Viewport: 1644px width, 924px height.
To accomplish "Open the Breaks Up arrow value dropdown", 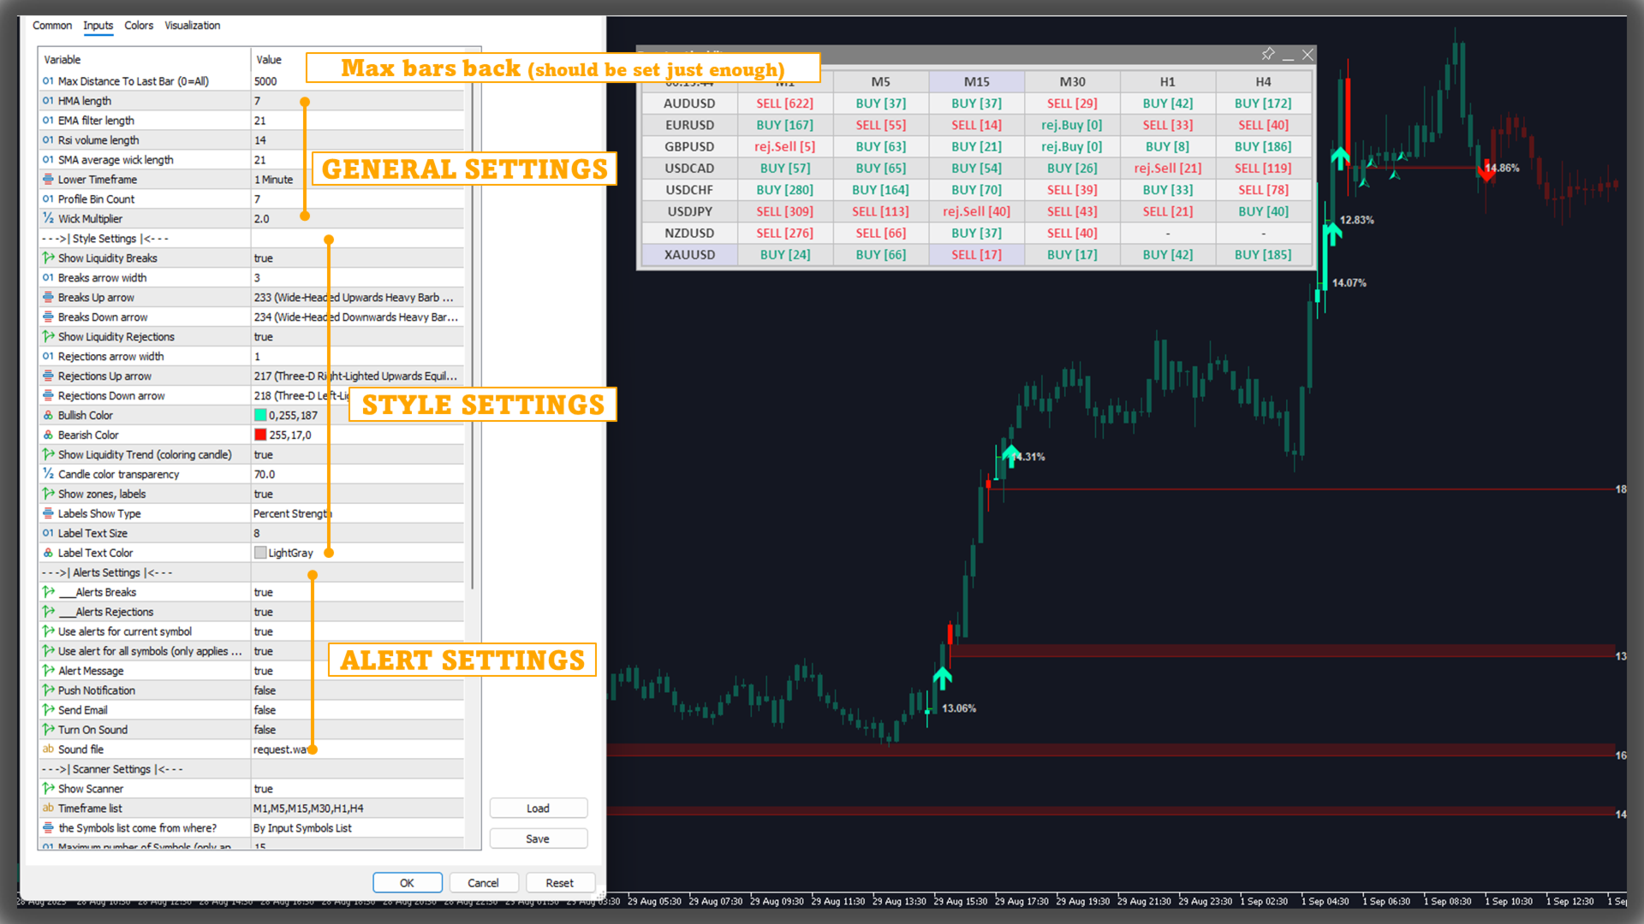I will (358, 298).
